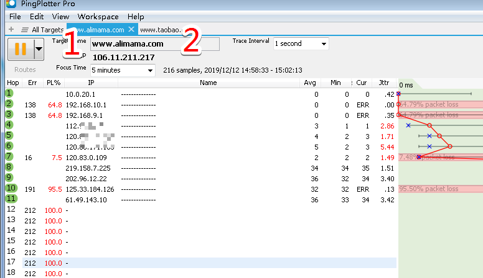The image size is (483, 278).
Task: Click hop 18 row number
Action: [x=11, y=272]
